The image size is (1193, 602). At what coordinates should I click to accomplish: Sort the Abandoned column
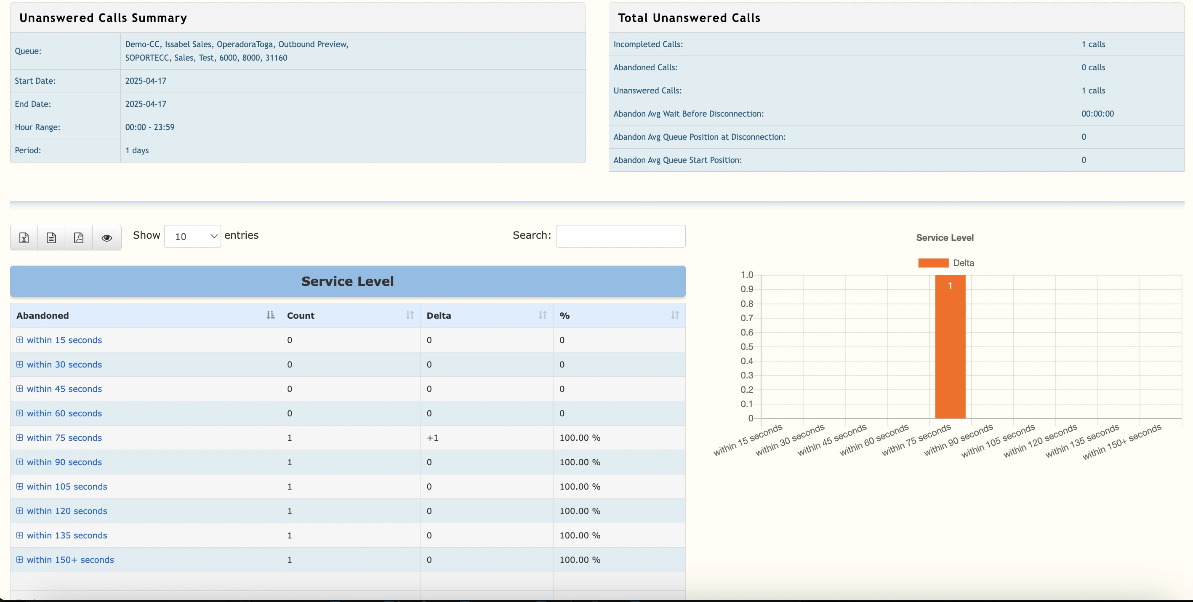coord(270,315)
